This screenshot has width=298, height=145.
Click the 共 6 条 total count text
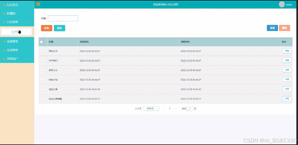(x=138, y=109)
